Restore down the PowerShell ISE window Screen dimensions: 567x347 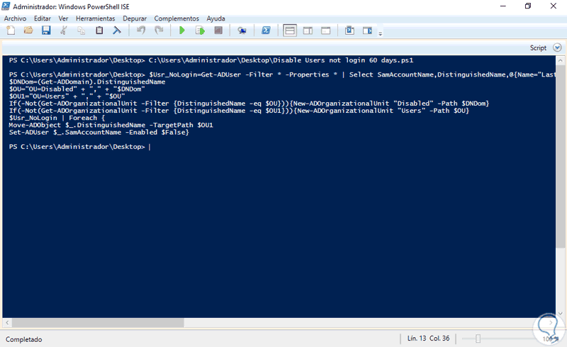[528, 6]
